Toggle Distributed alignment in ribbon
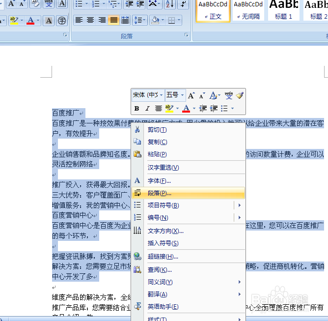 [125, 20]
